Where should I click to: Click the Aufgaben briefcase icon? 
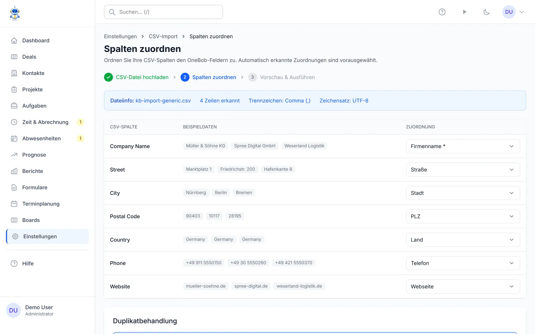coord(14,106)
